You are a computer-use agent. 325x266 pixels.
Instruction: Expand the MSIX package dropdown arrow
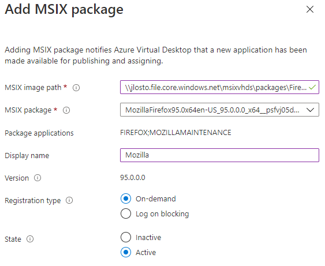[x=311, y=110]
